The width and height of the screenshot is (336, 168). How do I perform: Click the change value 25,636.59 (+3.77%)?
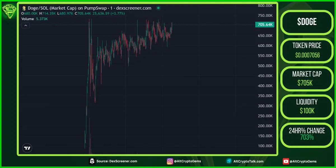[109, 13]
